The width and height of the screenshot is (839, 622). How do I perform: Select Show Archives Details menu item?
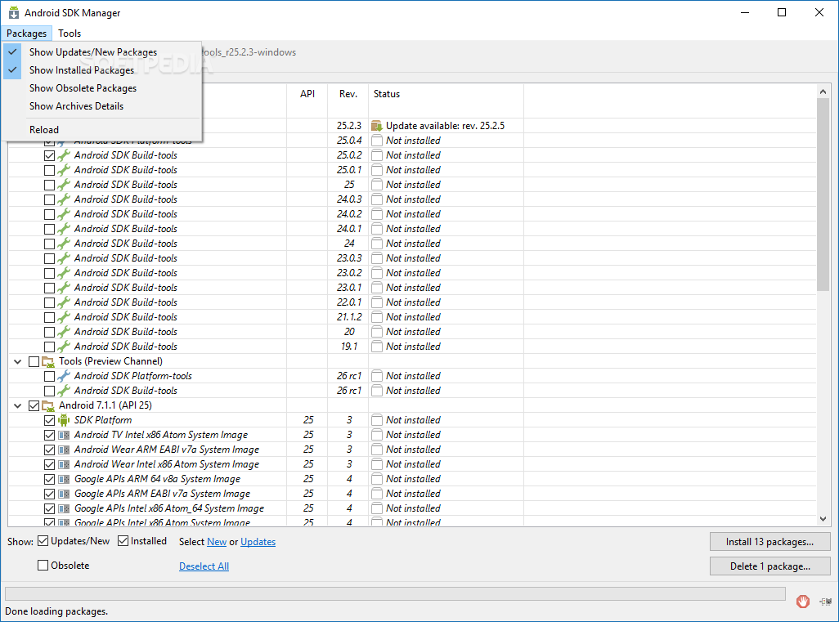coord(101,106)
